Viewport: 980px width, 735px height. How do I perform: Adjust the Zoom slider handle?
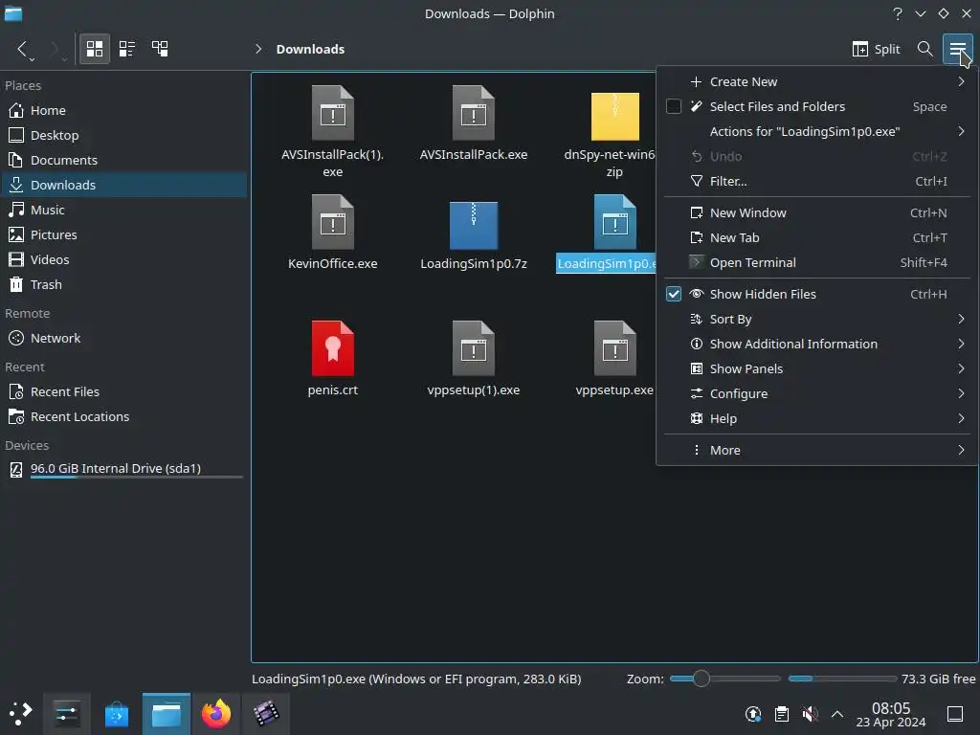[x=702, y=679]
